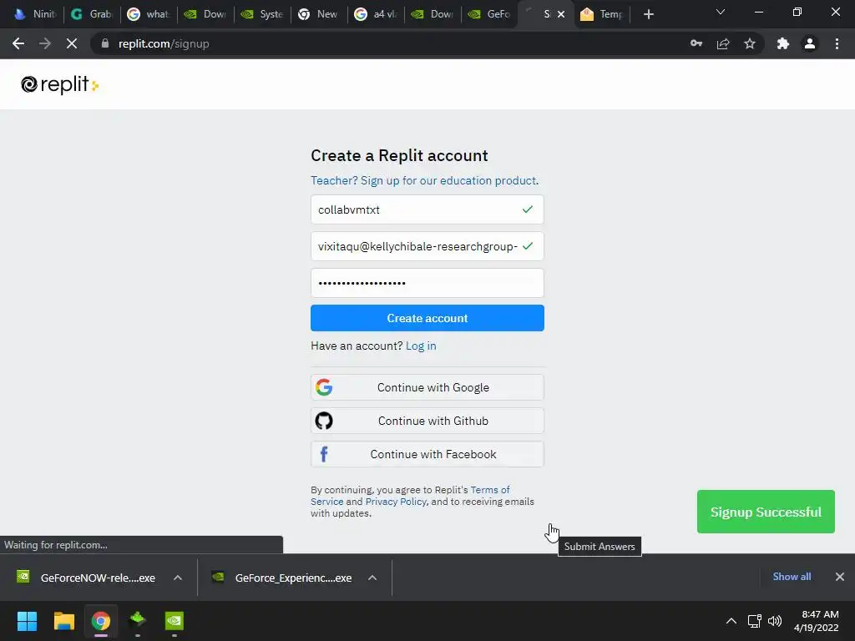Viewport: 855px width, 641px height.
Task: Click Continue with Facebook
Action: point(427,454)
